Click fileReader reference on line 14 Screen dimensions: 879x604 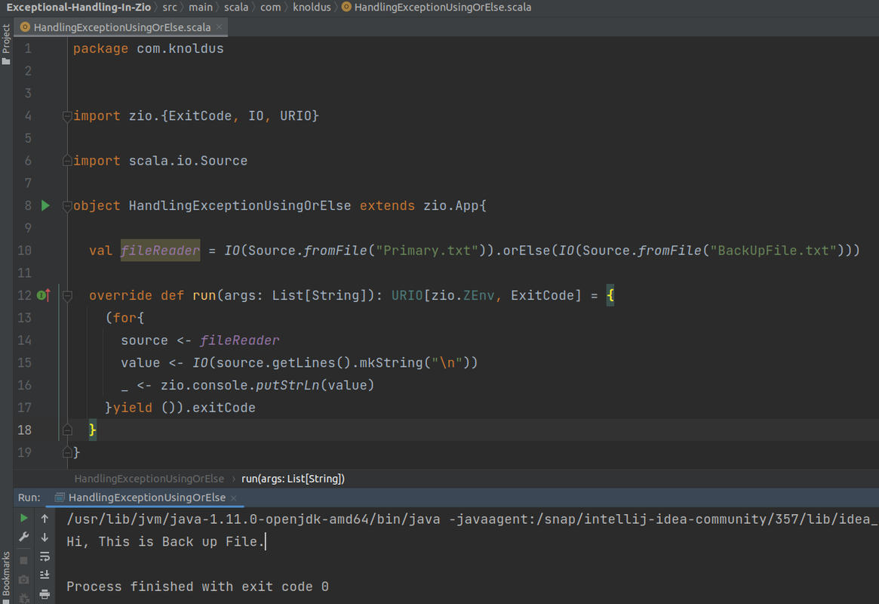point(239,341)
